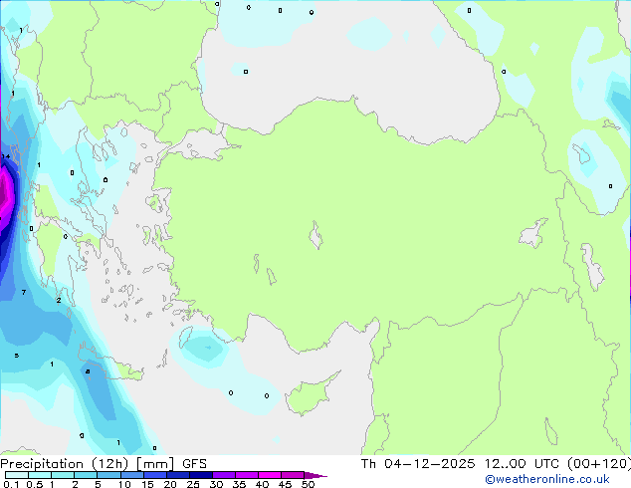Pick the 15–20 mm legend color swatch
631x488 pixels.
pos(155,475)
